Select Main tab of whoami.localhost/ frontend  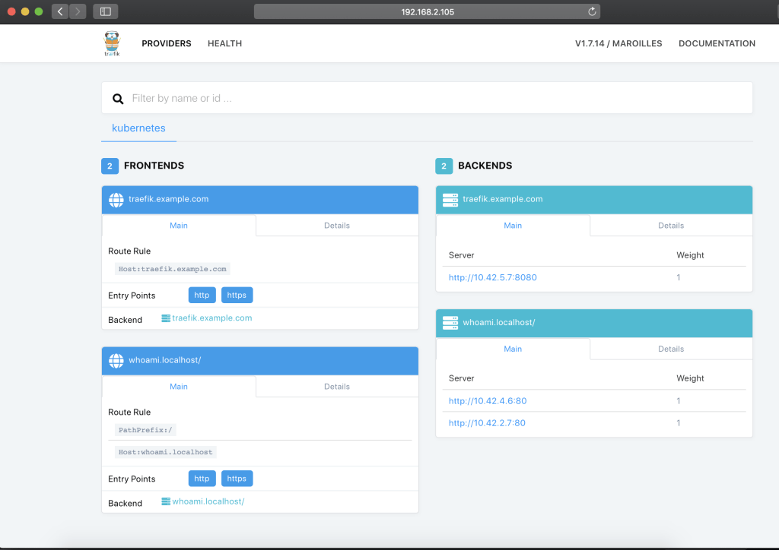pyautogui.click(x=179, y=387)
